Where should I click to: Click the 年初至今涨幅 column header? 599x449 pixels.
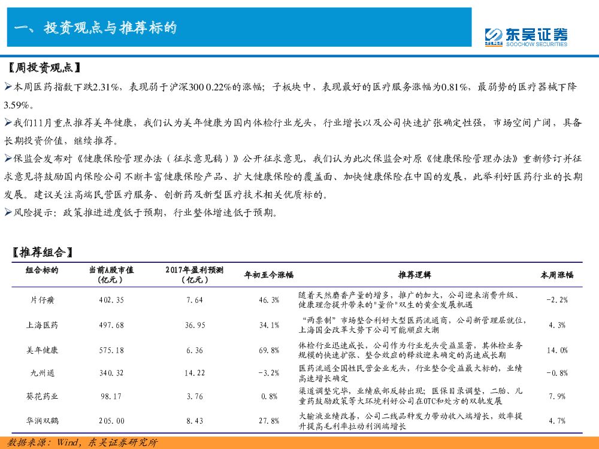269,275
